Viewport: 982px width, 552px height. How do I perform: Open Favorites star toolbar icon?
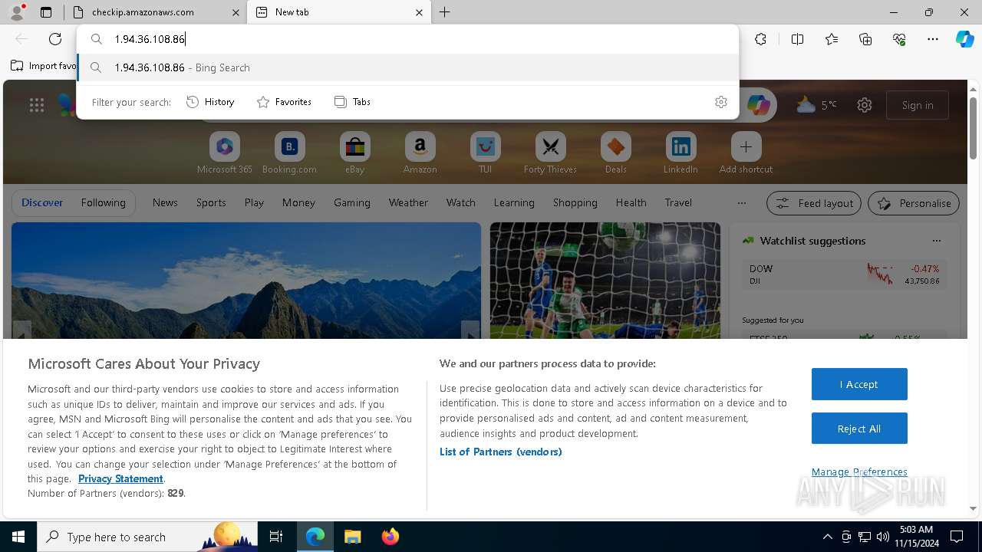tap(832, 39)
